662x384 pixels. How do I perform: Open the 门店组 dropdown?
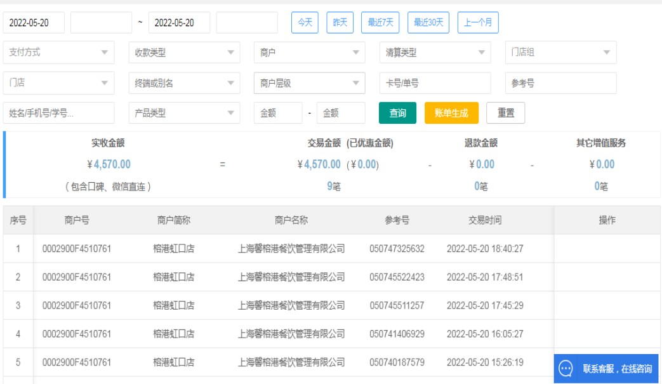560,53
